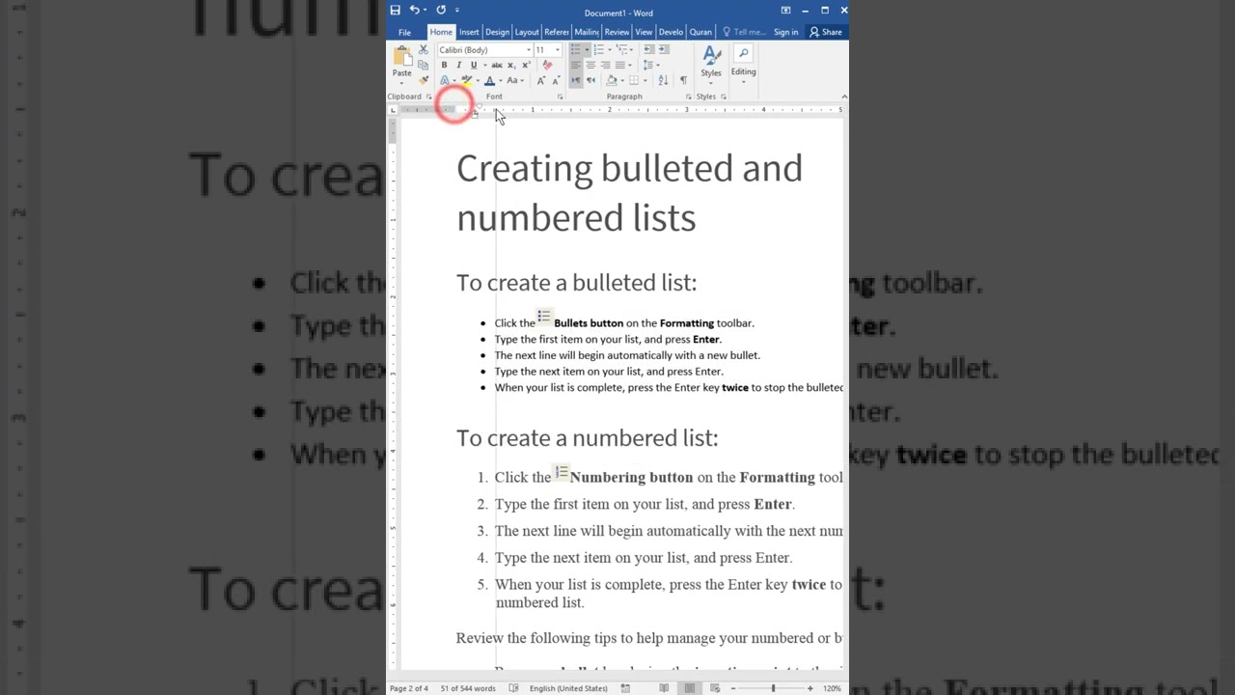Image resolution: width=1235 pixels, height=695 pixels.
Task: Open the Paragraph dialog launcher
Action: (688, 97)
